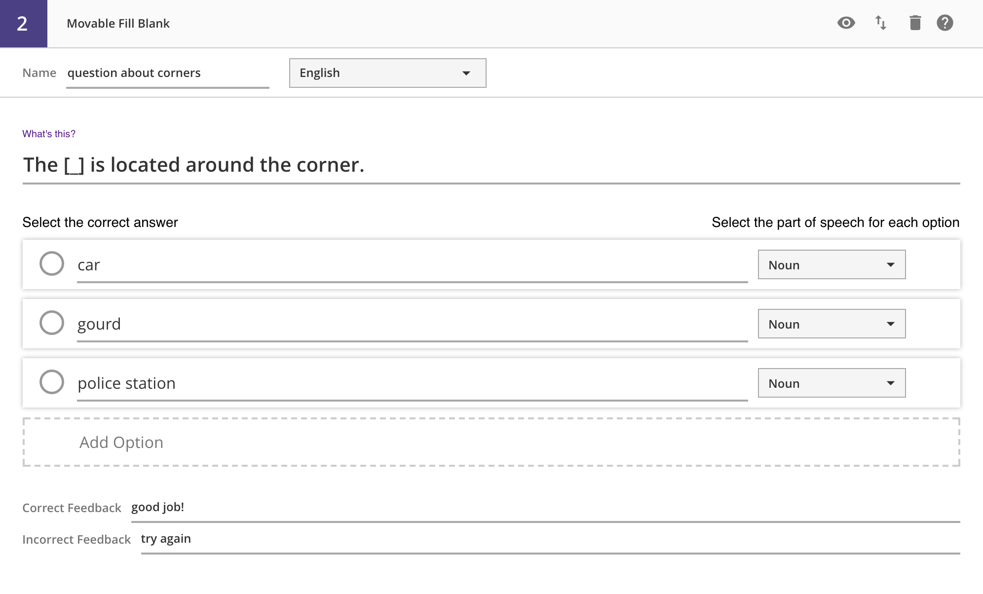Click the 'What's this?' link
Viewport: 983px width, 594px height.
tap(49, 134)
